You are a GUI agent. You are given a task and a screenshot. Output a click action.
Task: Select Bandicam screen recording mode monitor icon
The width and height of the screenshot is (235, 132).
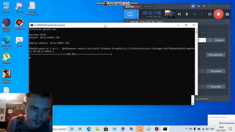point(130,14)
